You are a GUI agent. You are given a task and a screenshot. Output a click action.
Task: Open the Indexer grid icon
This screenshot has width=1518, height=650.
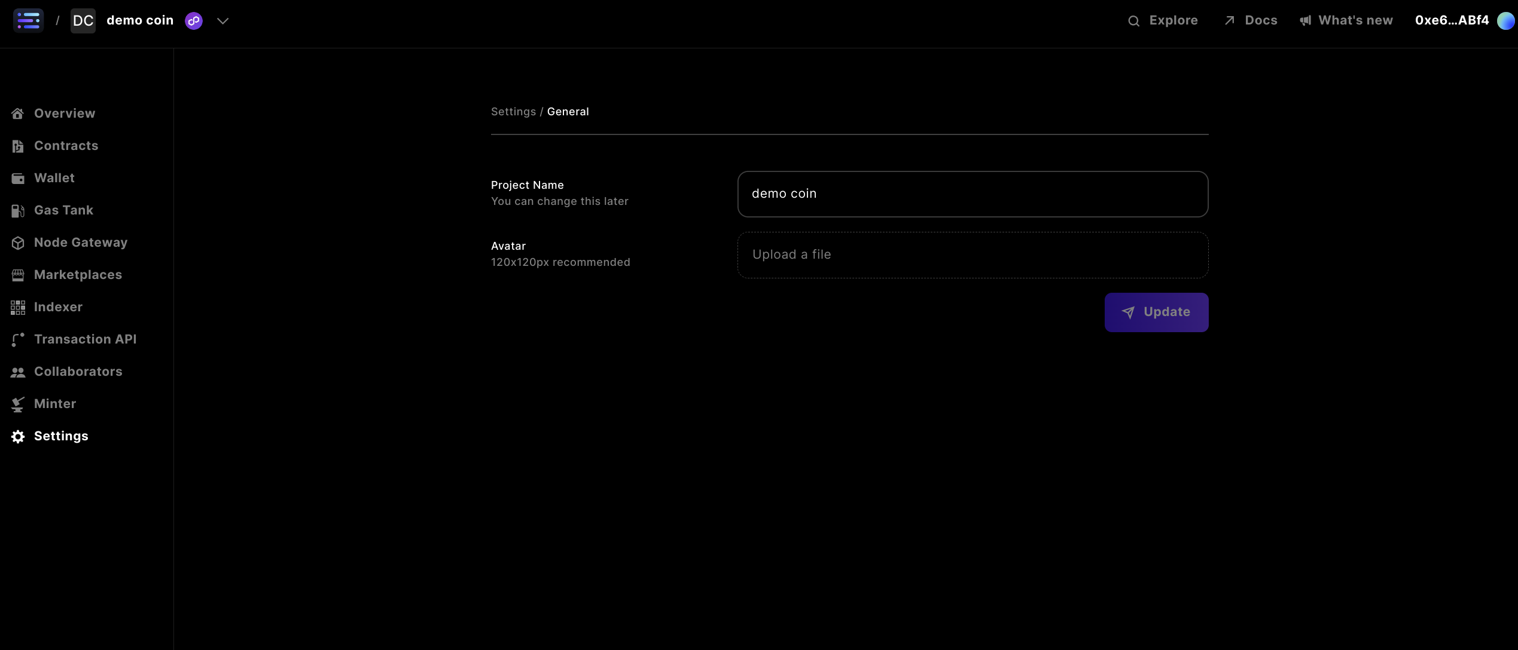pos(17,306)
